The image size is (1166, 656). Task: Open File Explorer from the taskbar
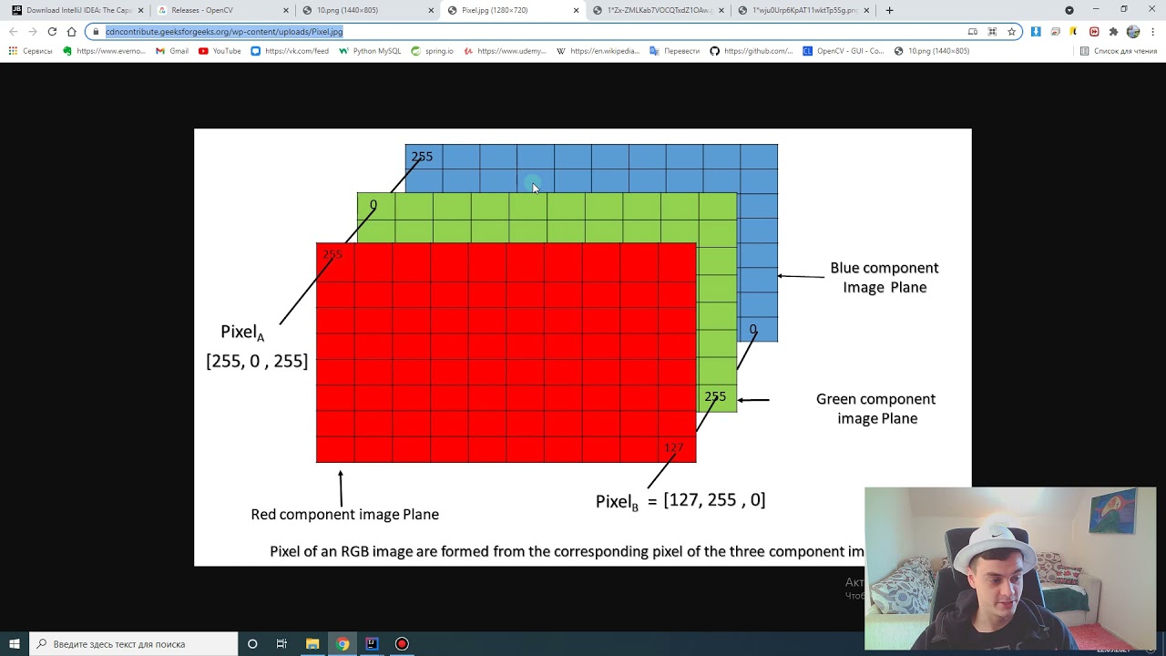(312, 643)
